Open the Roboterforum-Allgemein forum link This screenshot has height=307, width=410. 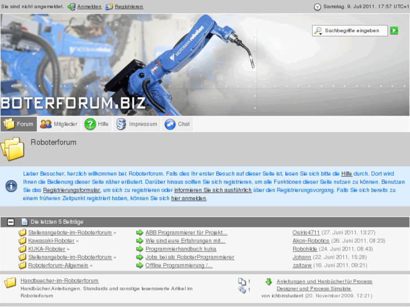[x=58, y=265]
